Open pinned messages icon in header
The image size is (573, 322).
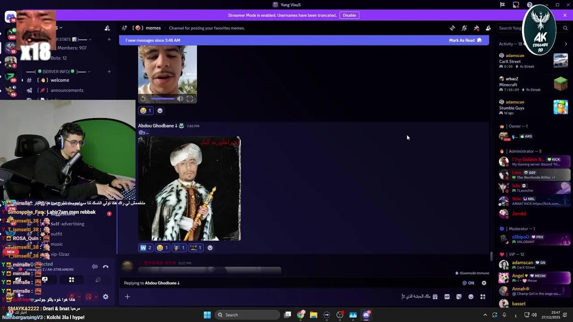(x=476, y=28)
